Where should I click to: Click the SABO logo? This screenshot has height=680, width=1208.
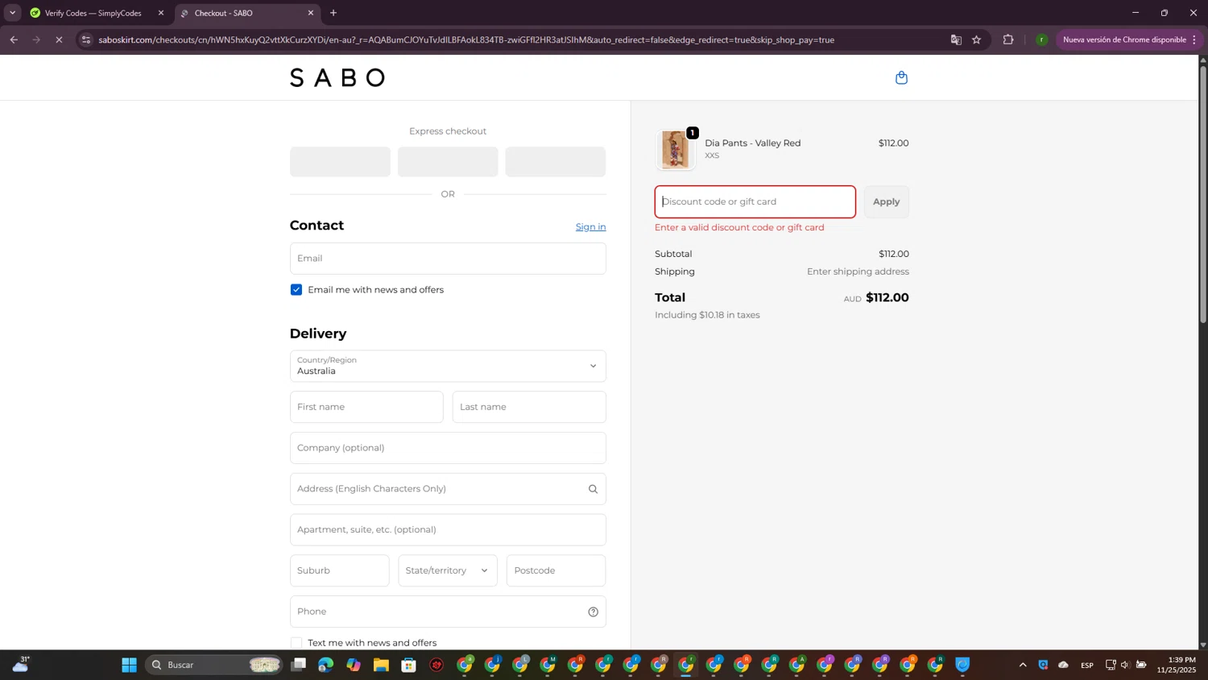pos(337,77)
